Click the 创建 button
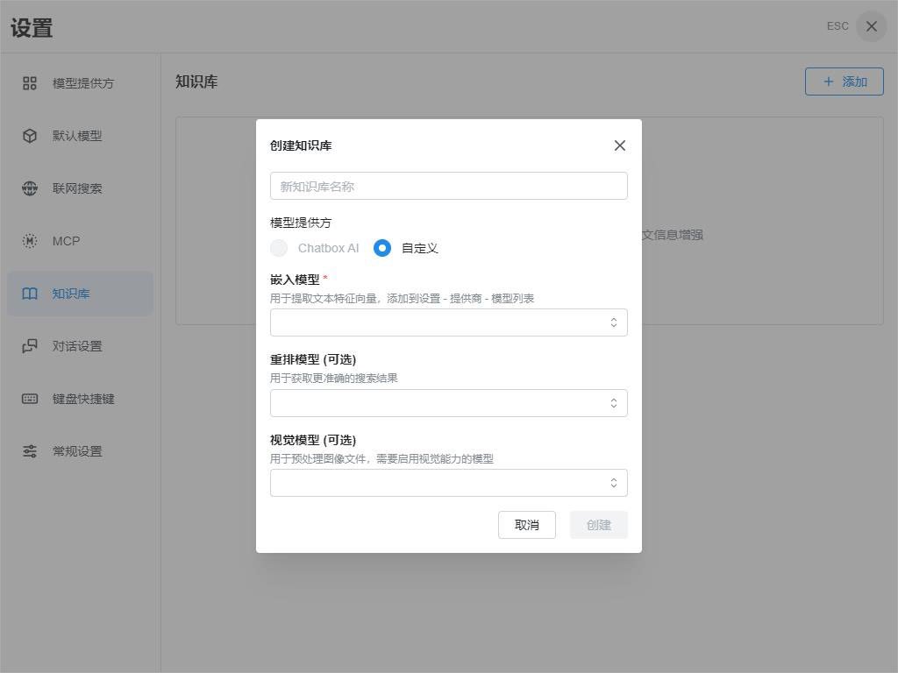 [x=598, y=525]
